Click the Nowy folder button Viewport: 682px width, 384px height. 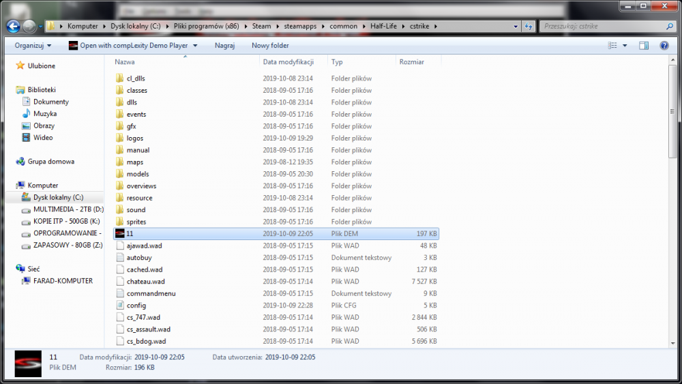tap(270, 45)
